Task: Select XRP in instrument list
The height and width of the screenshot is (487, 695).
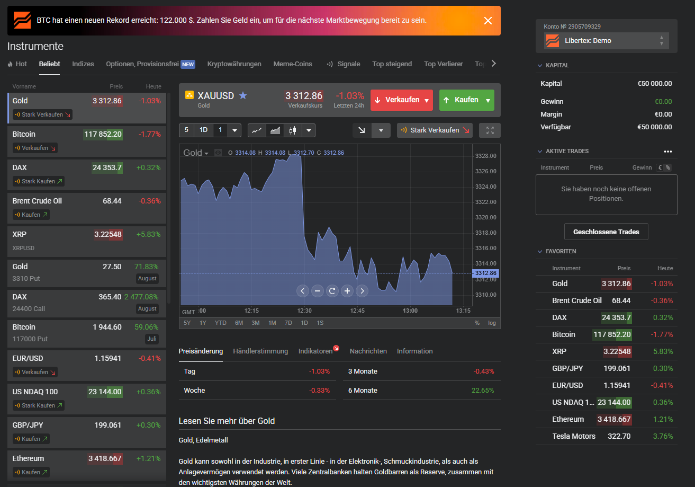Action: click(87, 241)
